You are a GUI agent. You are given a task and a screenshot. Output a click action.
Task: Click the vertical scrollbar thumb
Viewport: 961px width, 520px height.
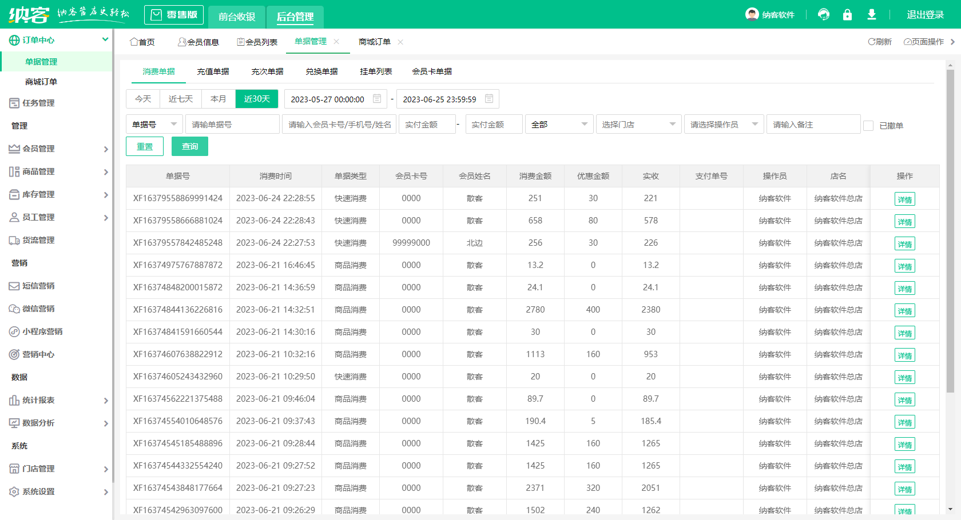coord(950,231)
